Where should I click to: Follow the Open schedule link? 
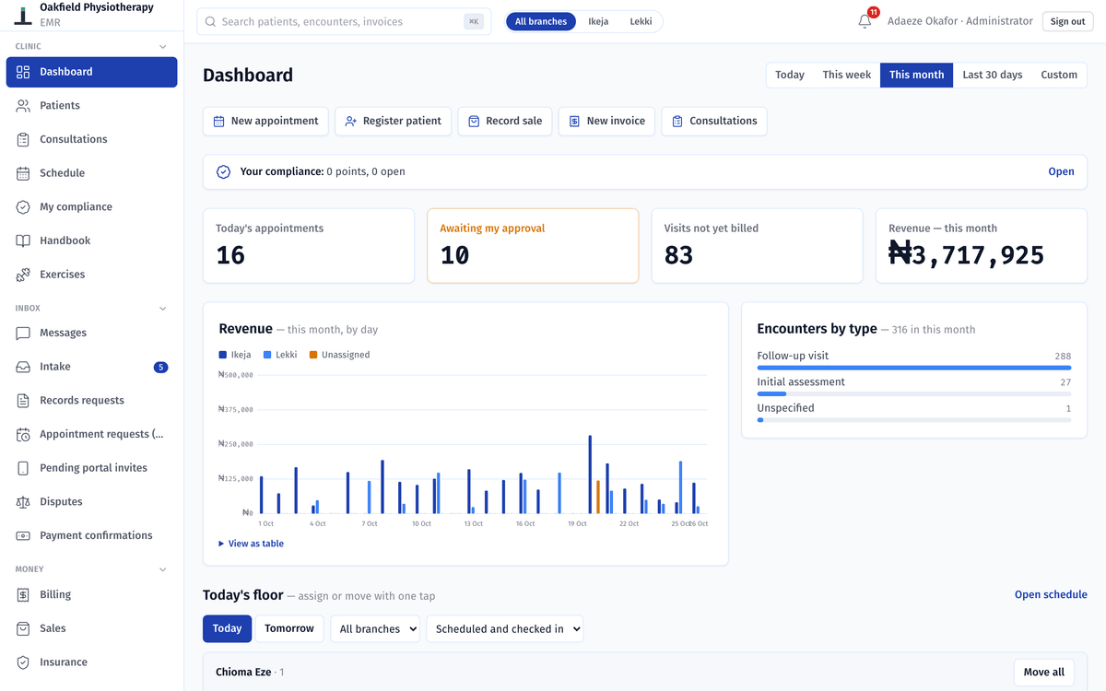1051,595
